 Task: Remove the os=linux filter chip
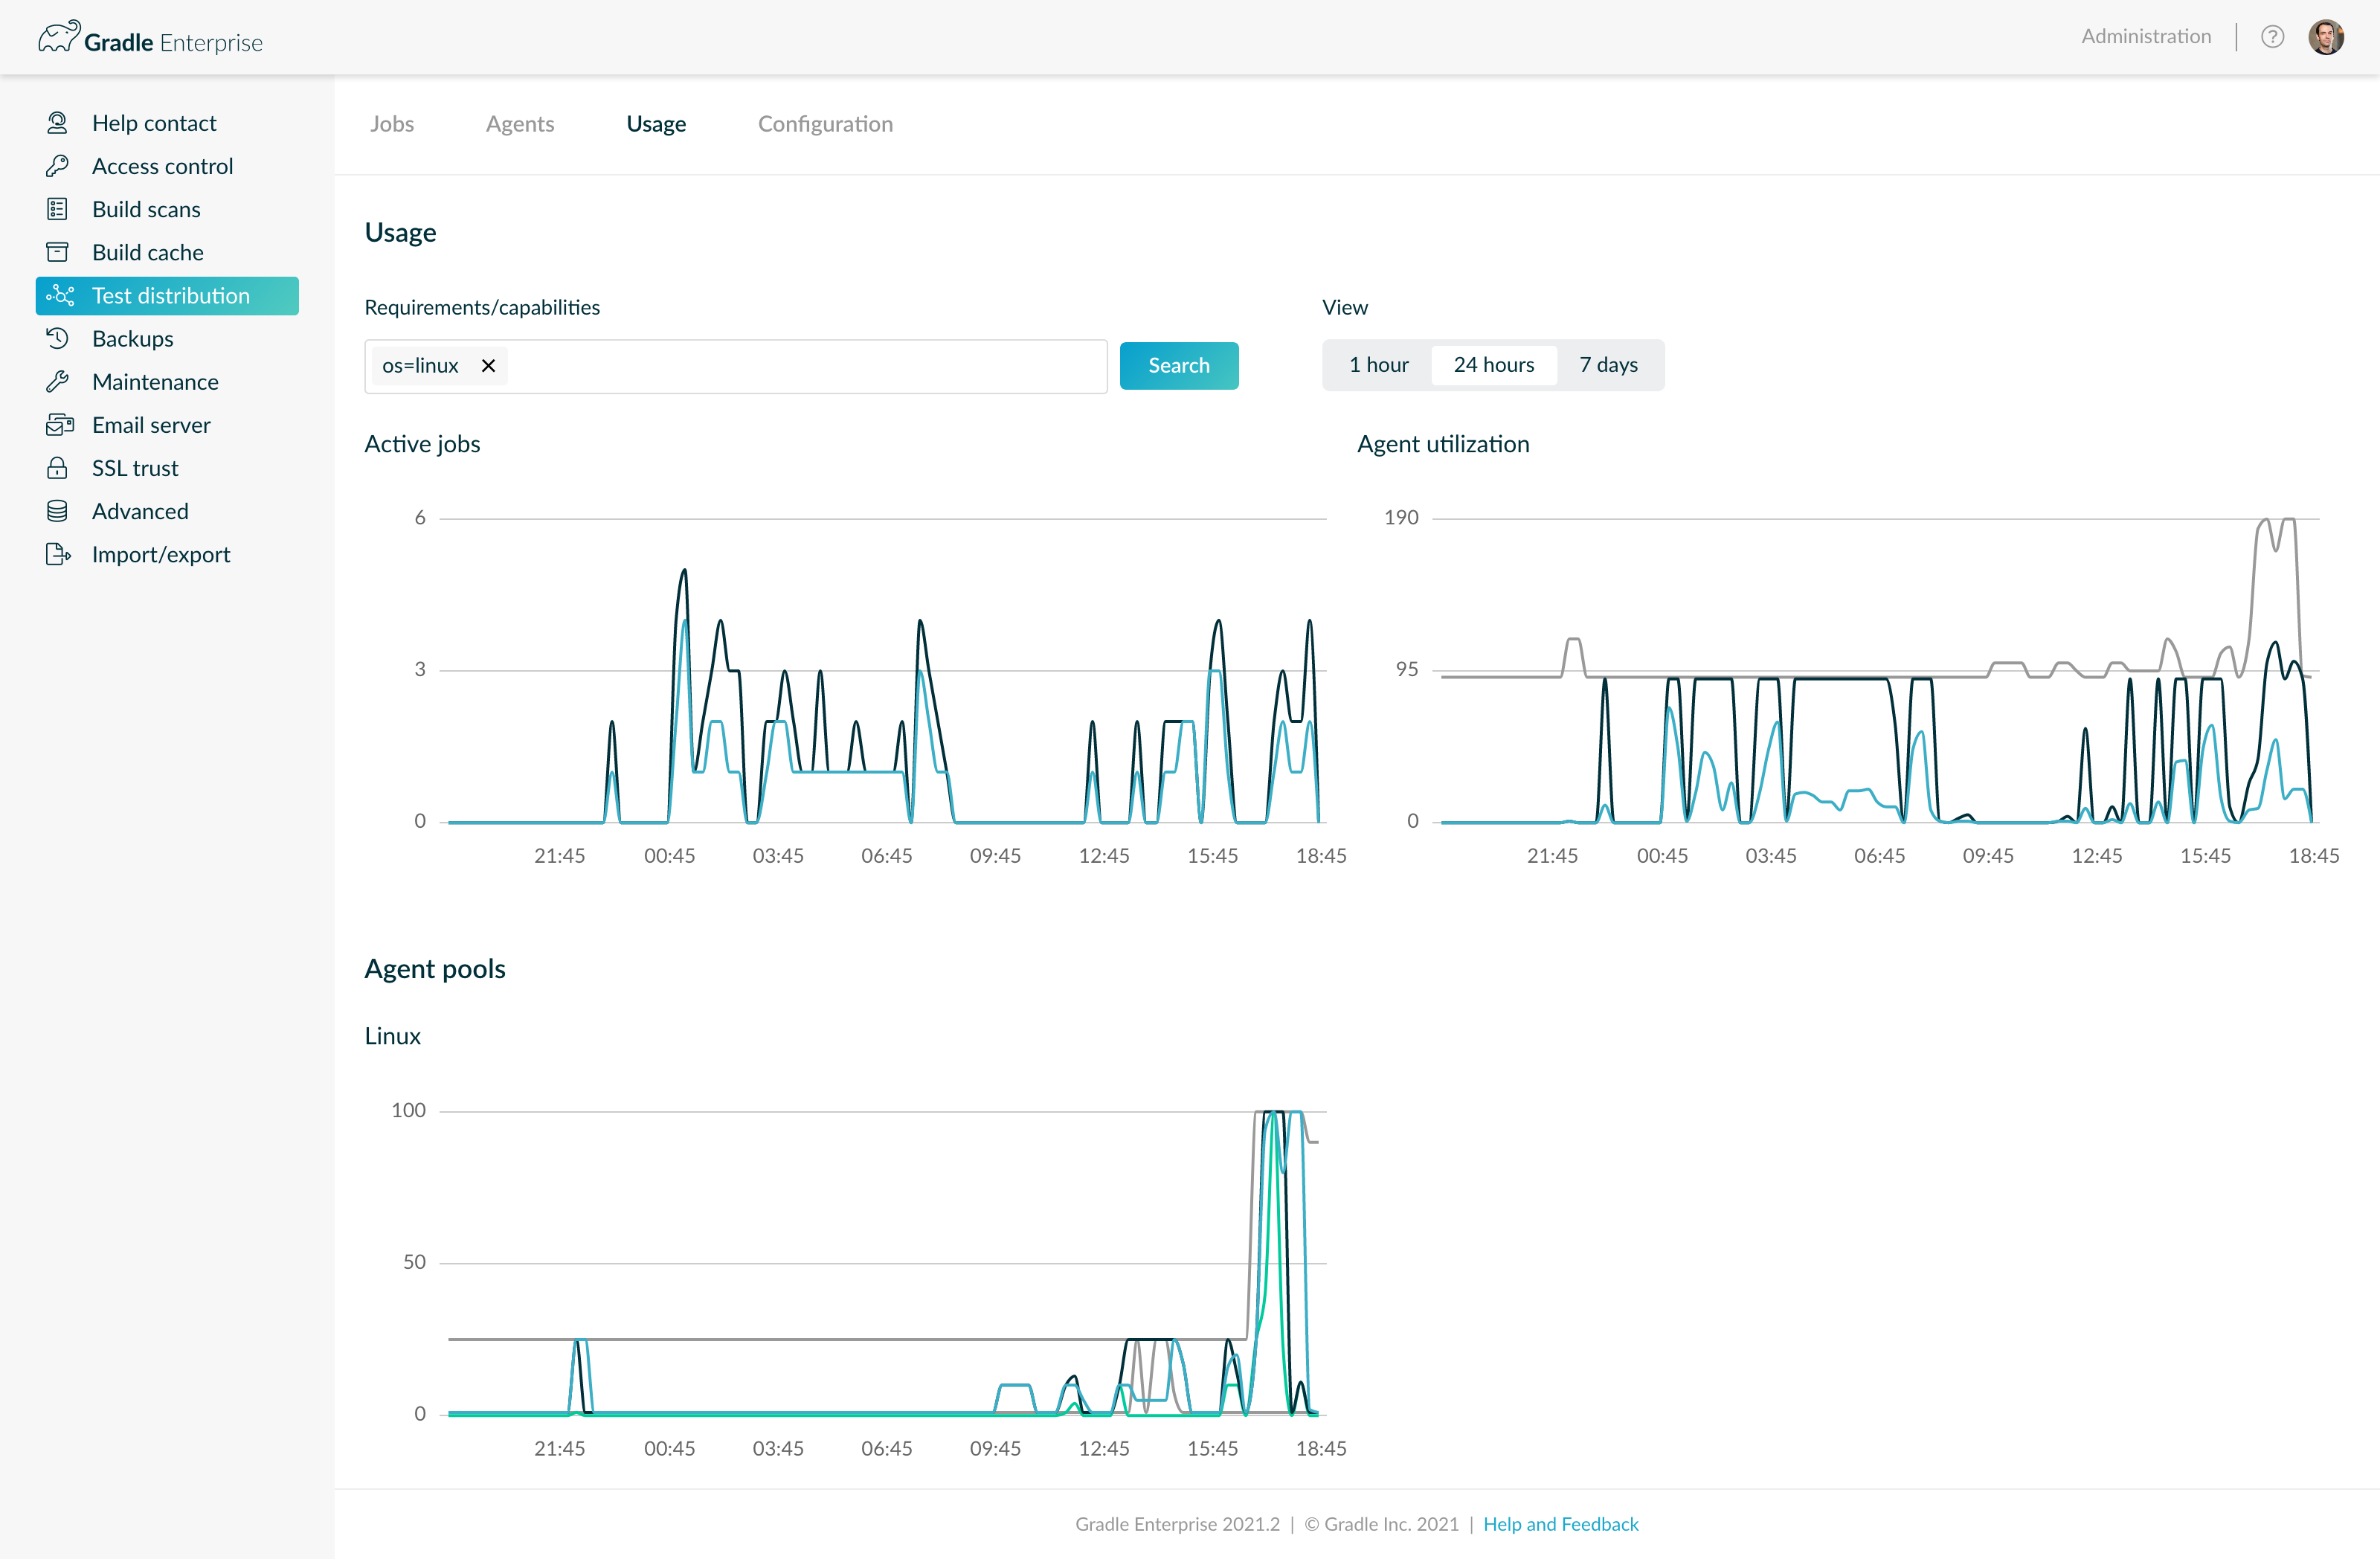coord(489,365)
